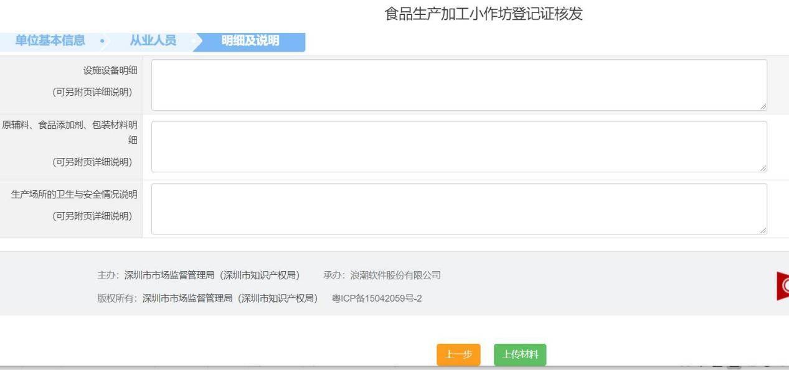This screenshot has height=370, width=789.
Task: Click resize handle of 原辅料 materials text box
Action: tap(763, 169)
